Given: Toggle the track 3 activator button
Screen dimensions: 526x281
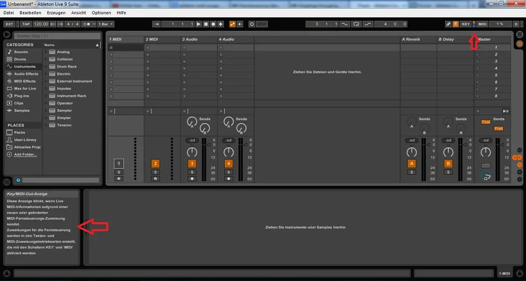Looking at the screenshot, I should [x=192, y=164].
